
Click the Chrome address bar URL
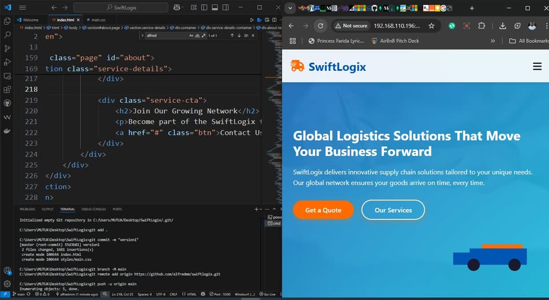397,26
